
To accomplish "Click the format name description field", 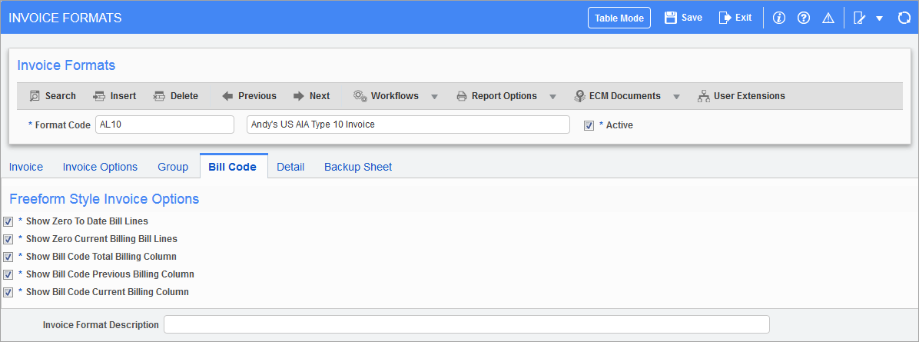I will [x=409, y=125].
